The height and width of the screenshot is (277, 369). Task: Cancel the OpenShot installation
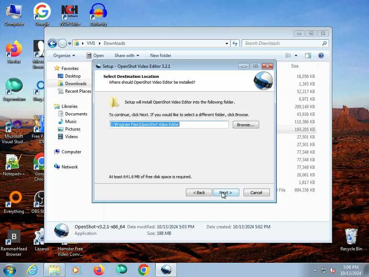click(257, 193)
